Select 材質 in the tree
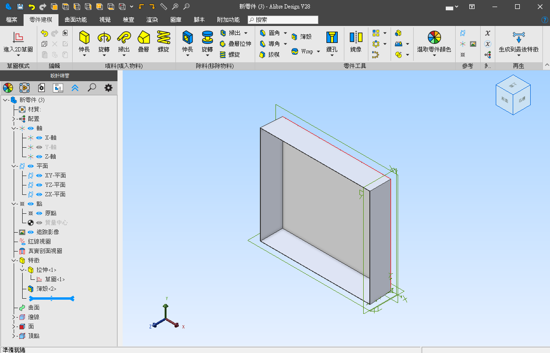The height and width of the screenshot is (353, 550). [34, 109]
